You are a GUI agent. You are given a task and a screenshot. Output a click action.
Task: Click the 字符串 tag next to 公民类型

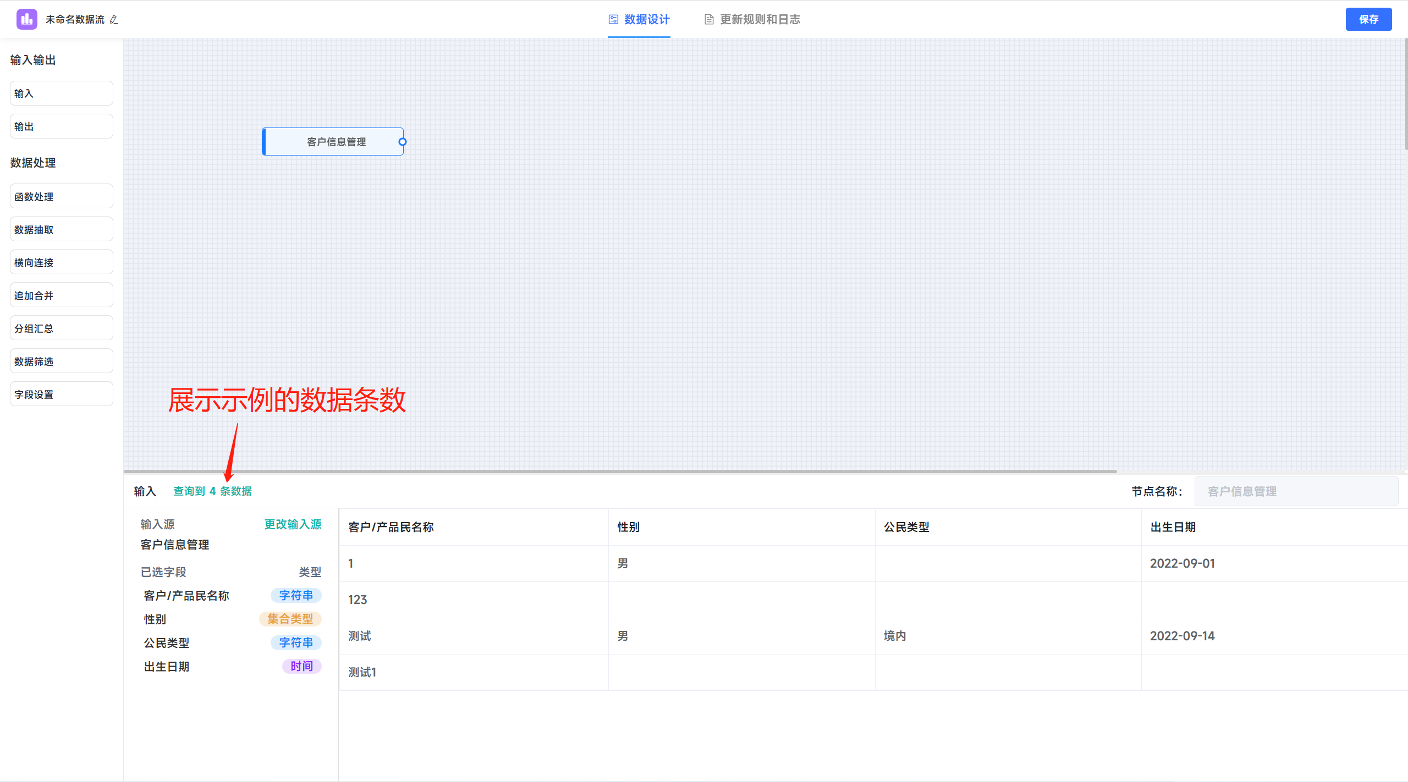coord(296,642)
